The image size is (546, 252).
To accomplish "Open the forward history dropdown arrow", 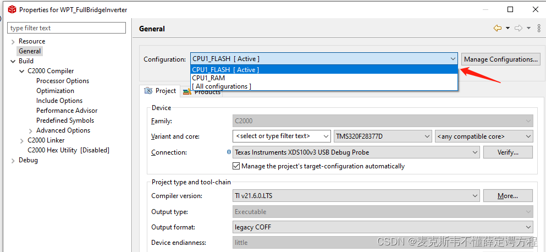I will pyautogui.click(x=528, y=28).
